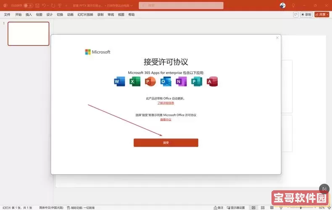Open the undo history dropdown arrow
This screenshot has width=332, height=210.
48,5
